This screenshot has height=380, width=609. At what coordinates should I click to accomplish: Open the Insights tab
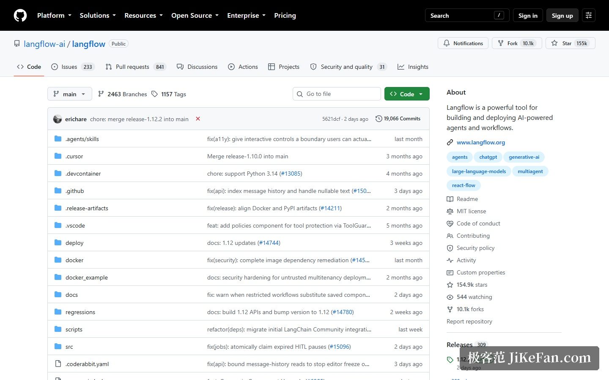point(413,67)
